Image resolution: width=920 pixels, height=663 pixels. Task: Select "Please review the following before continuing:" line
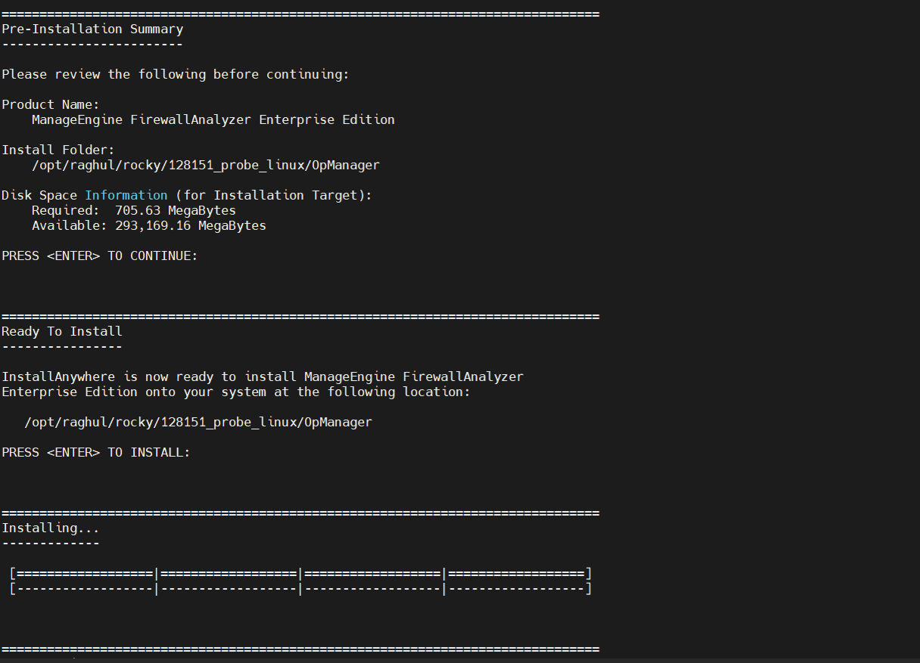coord(176,74)
